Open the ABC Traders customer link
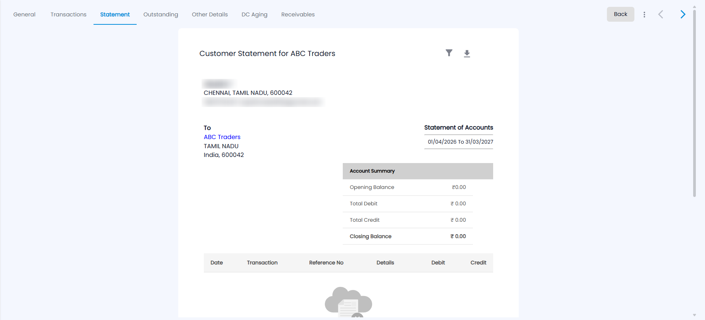This screenshot has width=705, height=320. [222, 137]
